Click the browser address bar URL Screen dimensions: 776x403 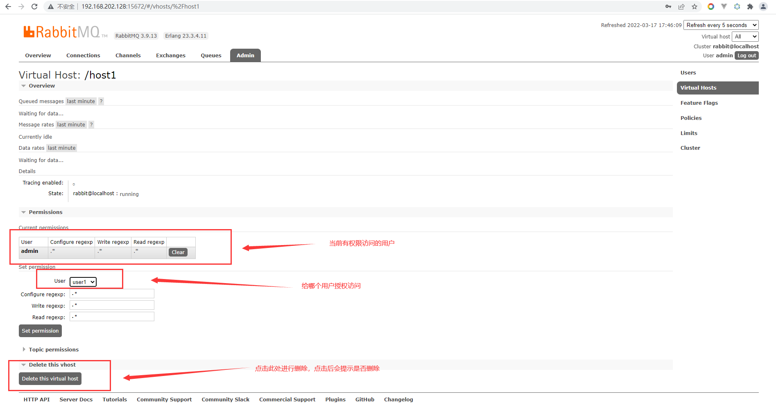[140, 7]
